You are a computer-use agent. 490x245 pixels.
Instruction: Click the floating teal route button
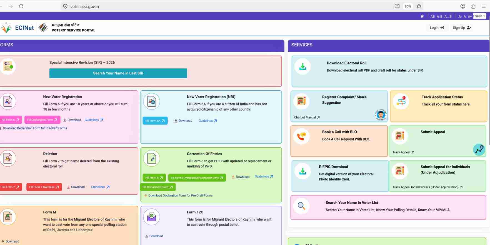[479, 150]
